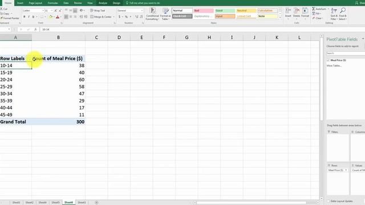Open the last sheet tab
Image resolution: width=365 pixels, height=205 pixels.
82,203
